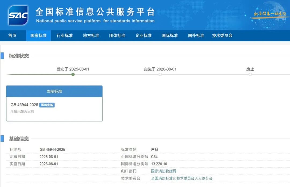Viewport: 290px width, 187px height.
Task: Click the 发布日期 value 2025-08-01
Action: [x=49, y=157]
